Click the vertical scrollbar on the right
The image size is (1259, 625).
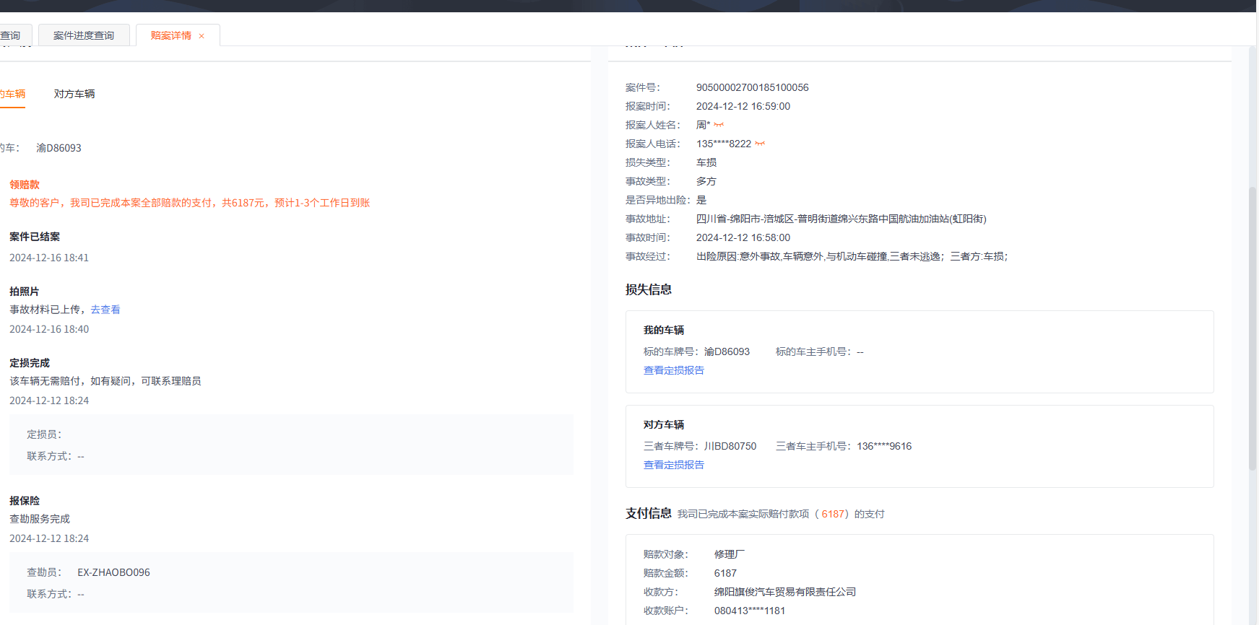pyautogui.click(x=1252, y=325)
